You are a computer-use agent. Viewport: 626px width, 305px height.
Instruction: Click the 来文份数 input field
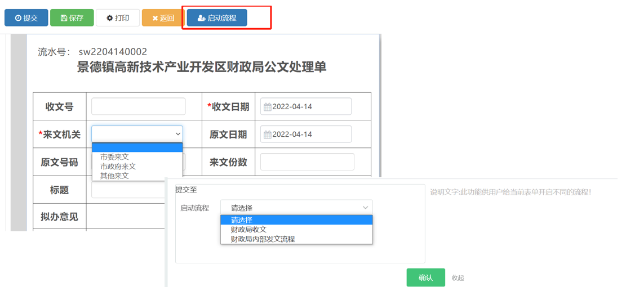pyautogui.click(x=307, y=162)
